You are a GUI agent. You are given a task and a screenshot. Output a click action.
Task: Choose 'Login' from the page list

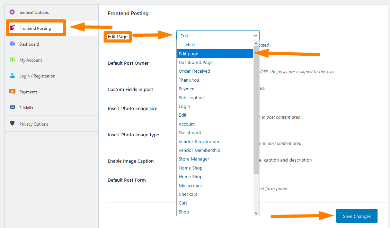coord(215,106)
